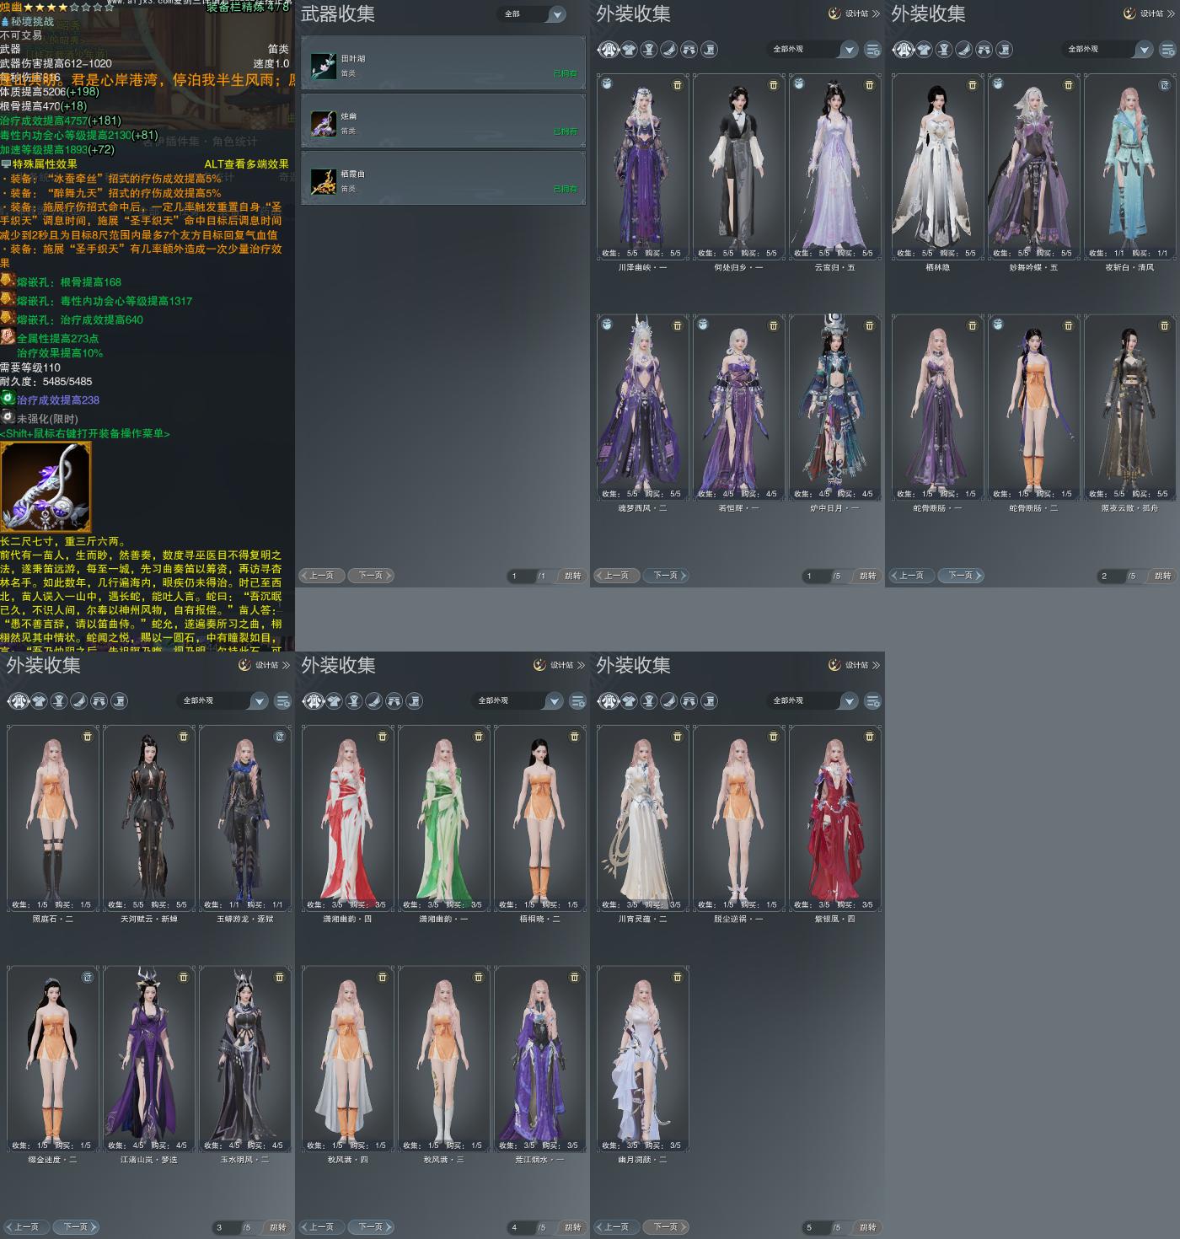The height and width of the screenshot is (1239, 1180).
Task: Open 设计站 link in page 1 外装收集 panel
Action: coord(855,13)
